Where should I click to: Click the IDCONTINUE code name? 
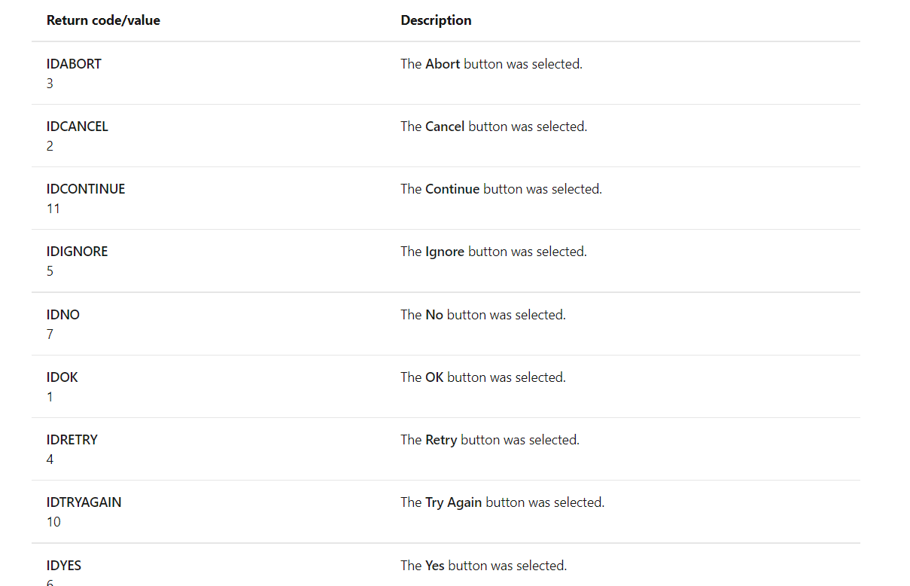coord(86,189)
